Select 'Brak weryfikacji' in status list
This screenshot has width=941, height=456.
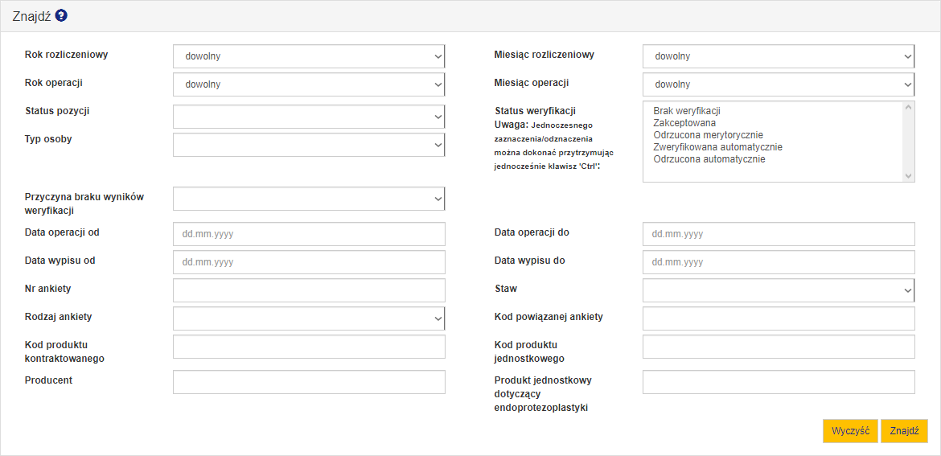point(687,111)
